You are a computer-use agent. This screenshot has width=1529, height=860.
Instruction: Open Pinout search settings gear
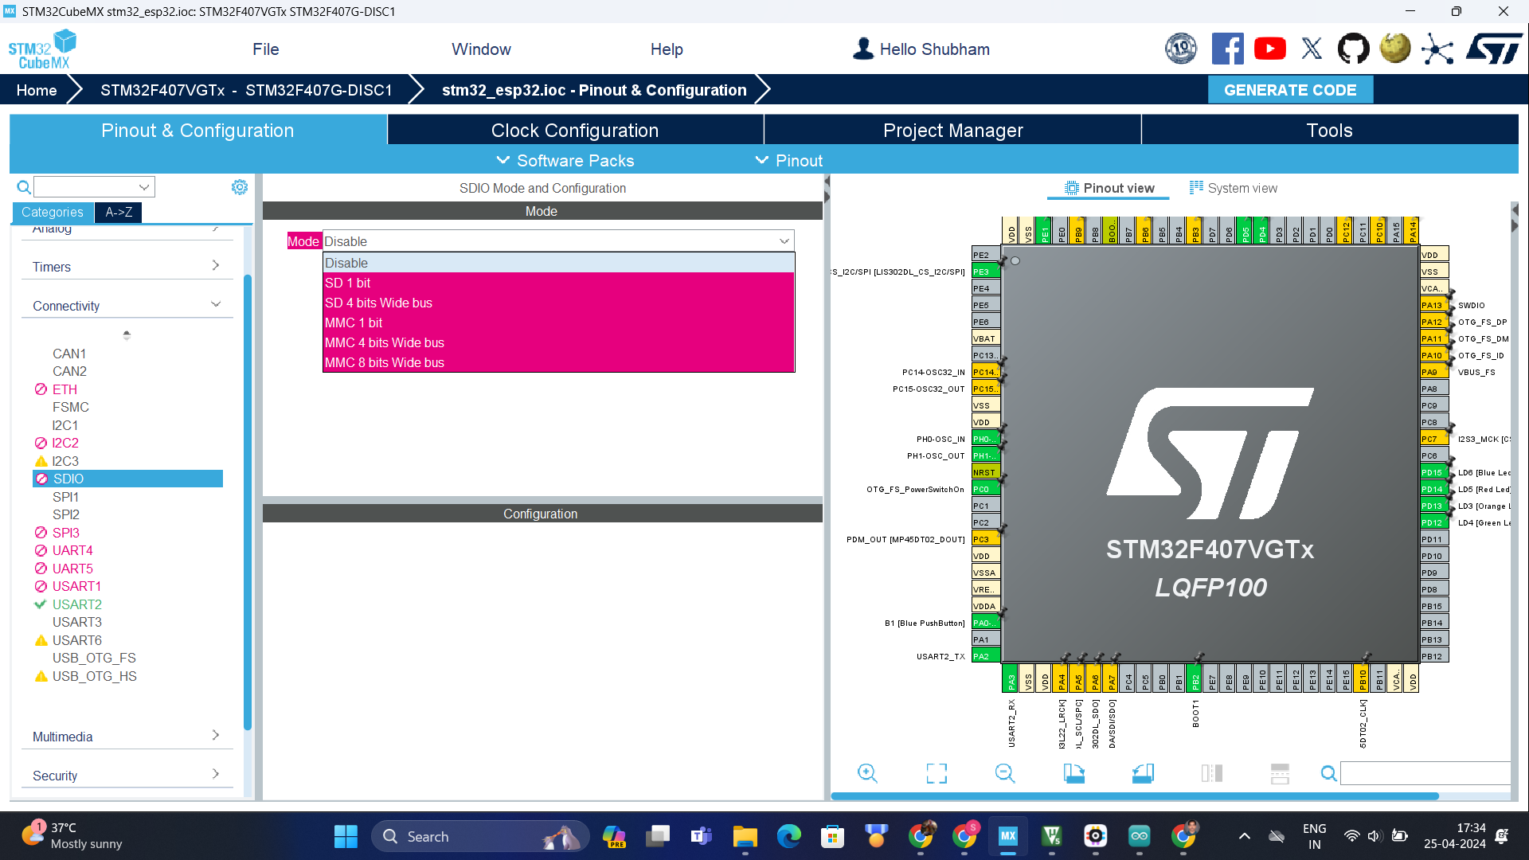click(x=240, y=187)
